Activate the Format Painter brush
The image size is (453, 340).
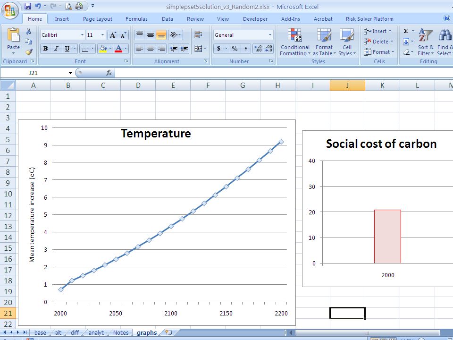coord(28,52)
